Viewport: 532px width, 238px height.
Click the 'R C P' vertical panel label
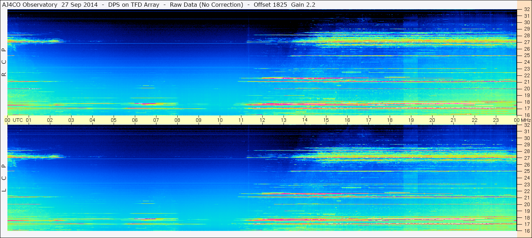pos(4,62)
